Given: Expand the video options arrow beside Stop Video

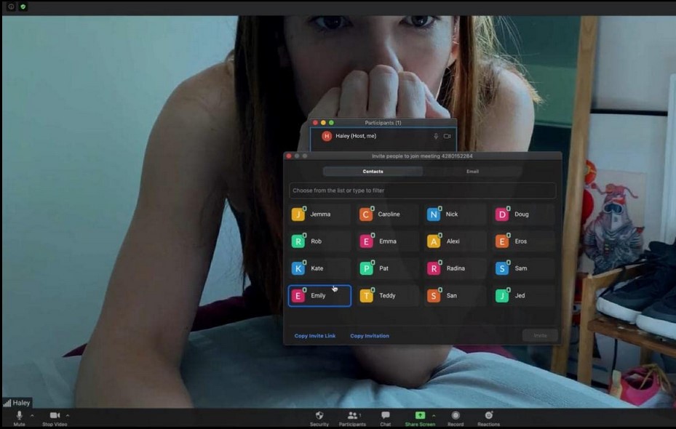Looking at the screenshot, I should click(x=68, y=415).
